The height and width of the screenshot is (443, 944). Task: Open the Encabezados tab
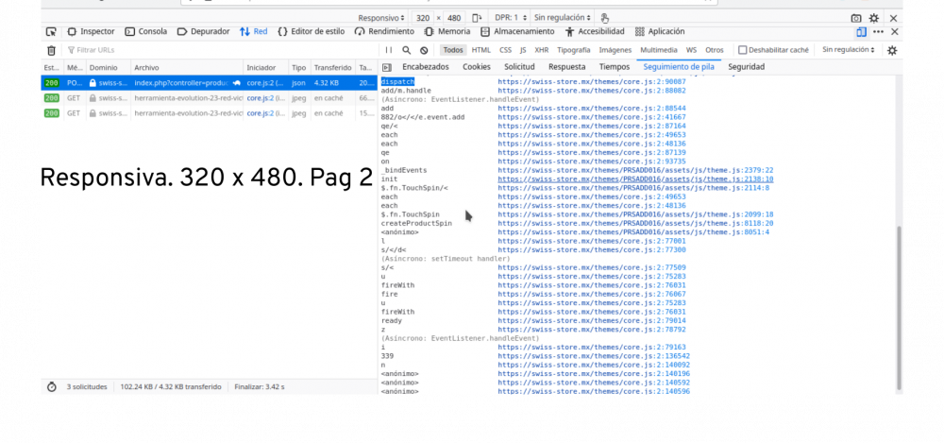pos(426,67)
